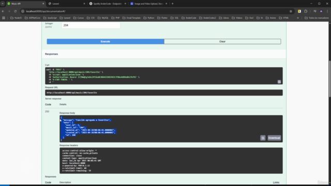Viewport: 331px width, 186px height.
Task: Click the Request URL text box
Action: point(164,92)
